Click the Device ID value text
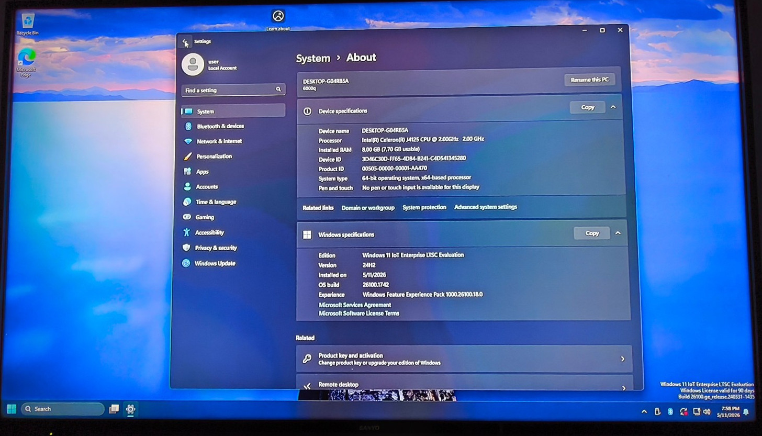This screenshot has width=762, height=436. (414, 159)
